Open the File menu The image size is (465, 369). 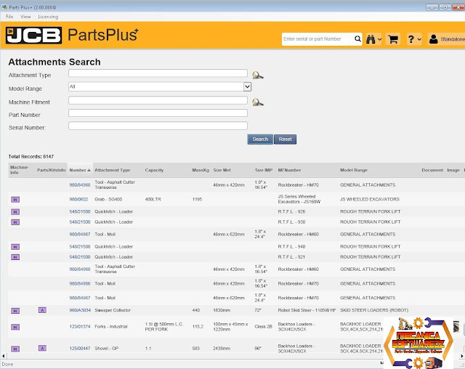pyautogui.click(x=9, y=17)
